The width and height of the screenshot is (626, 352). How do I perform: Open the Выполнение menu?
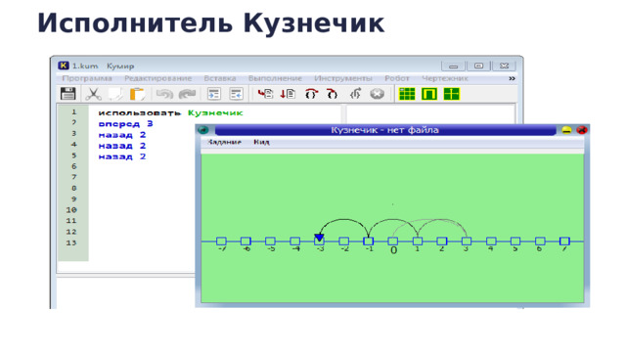275,78
